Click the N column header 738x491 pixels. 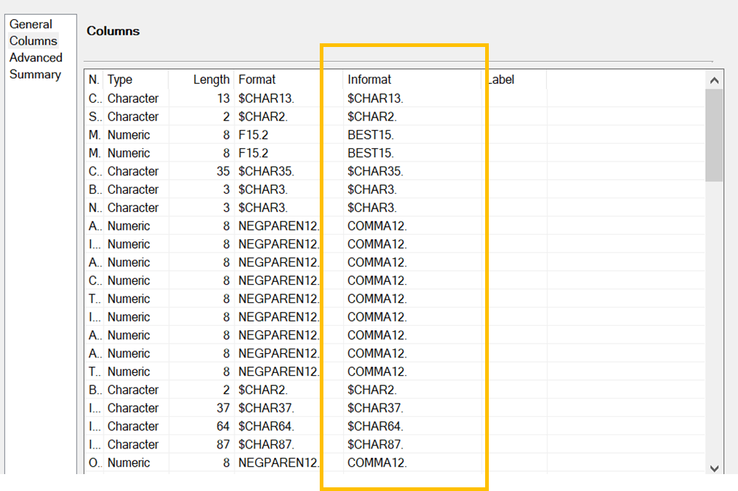[92, 79]
